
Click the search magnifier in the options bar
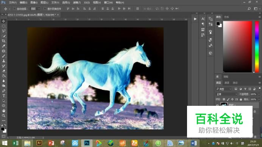(x=249, y=9)
